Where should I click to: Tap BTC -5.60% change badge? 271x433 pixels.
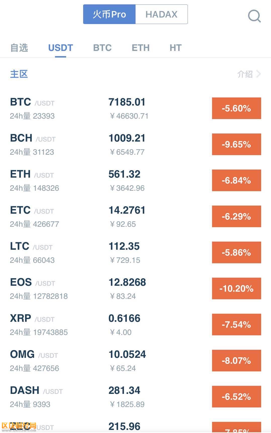[236, 108]
